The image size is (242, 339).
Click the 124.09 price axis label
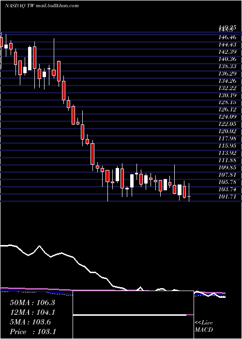(x=228, y=117)
